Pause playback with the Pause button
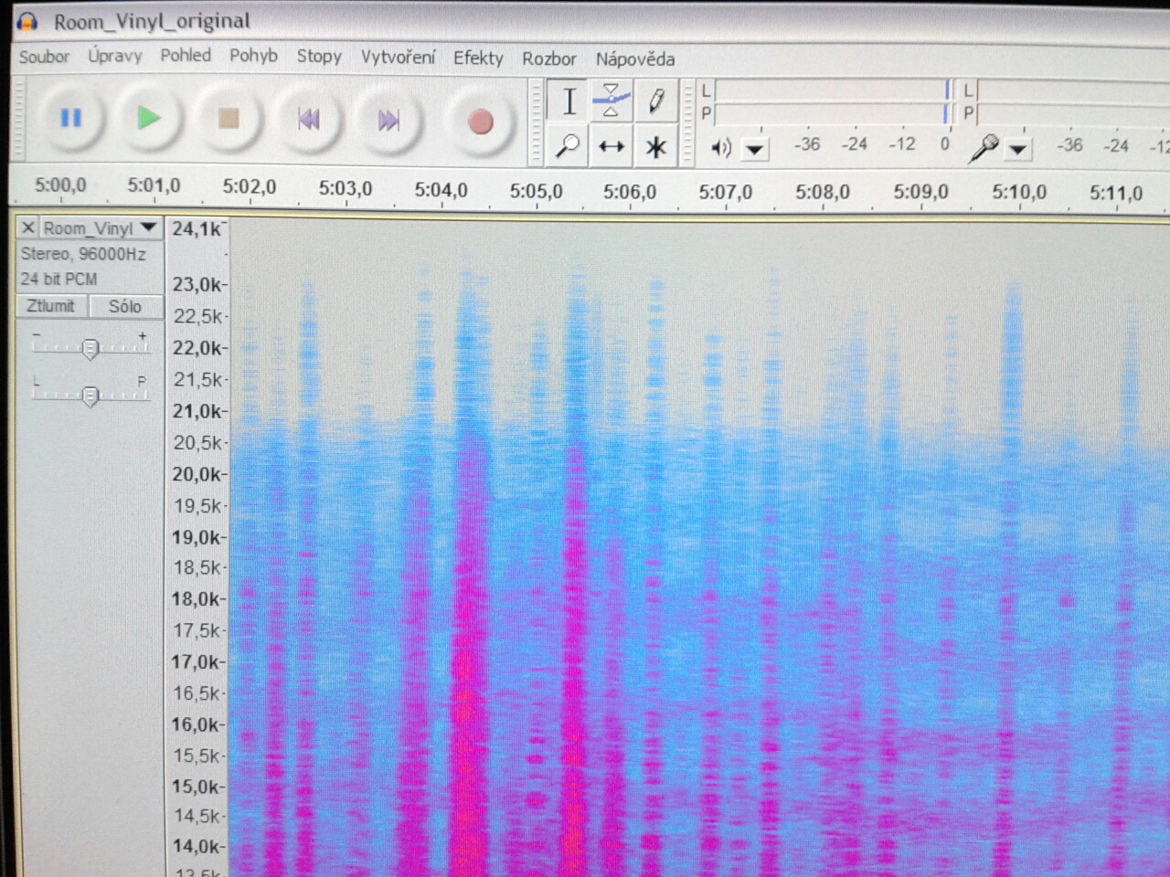This screenshot has width=1170, height=877. (70, 119)
